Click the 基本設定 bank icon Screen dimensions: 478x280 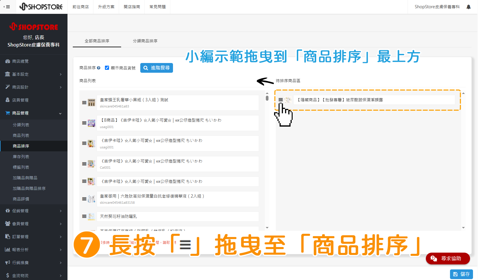(x=8, y=74)
